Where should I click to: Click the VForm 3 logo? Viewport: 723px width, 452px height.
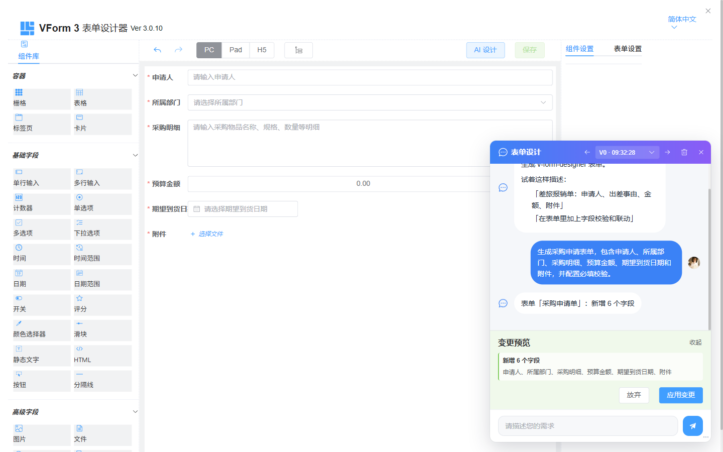(x=27, y=28)
